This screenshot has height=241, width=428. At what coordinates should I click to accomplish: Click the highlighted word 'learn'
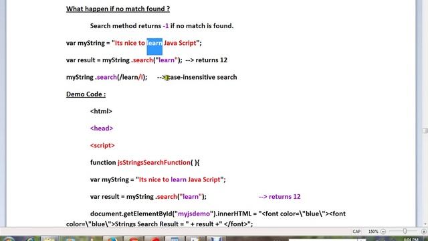(x=154, y=43)
